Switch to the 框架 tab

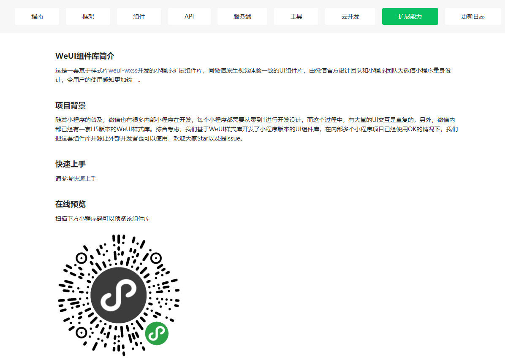tap(88, 16)
